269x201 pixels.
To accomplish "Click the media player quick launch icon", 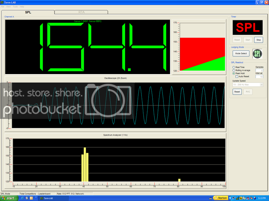I will [27, 198].
